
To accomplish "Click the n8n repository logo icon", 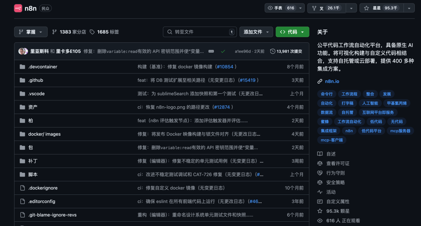I will [18, 8].
